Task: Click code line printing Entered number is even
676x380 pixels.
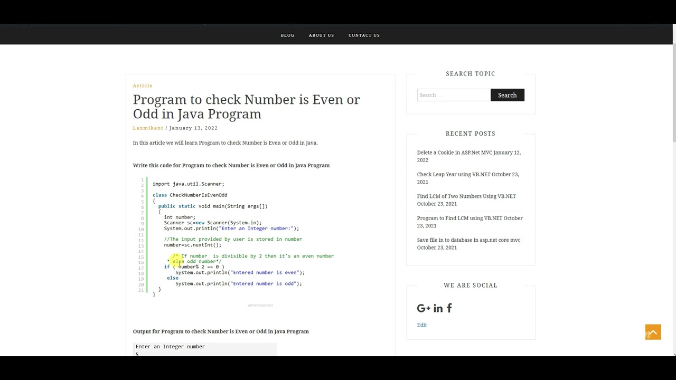Action: click(x=240, y=272)
